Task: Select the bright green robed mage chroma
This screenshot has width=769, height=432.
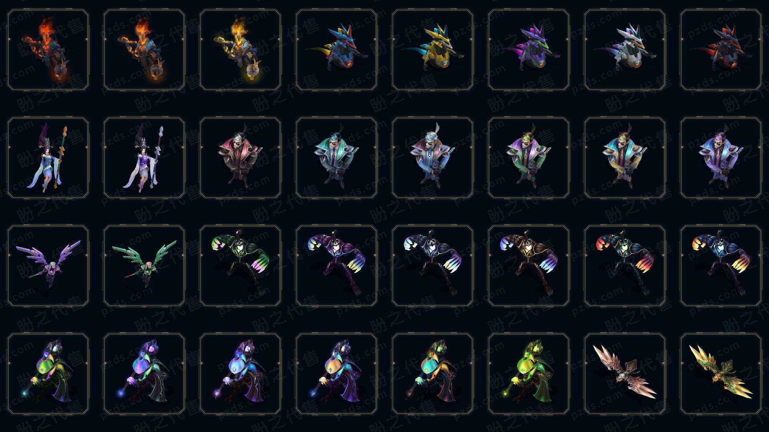Action: [529, 374]
